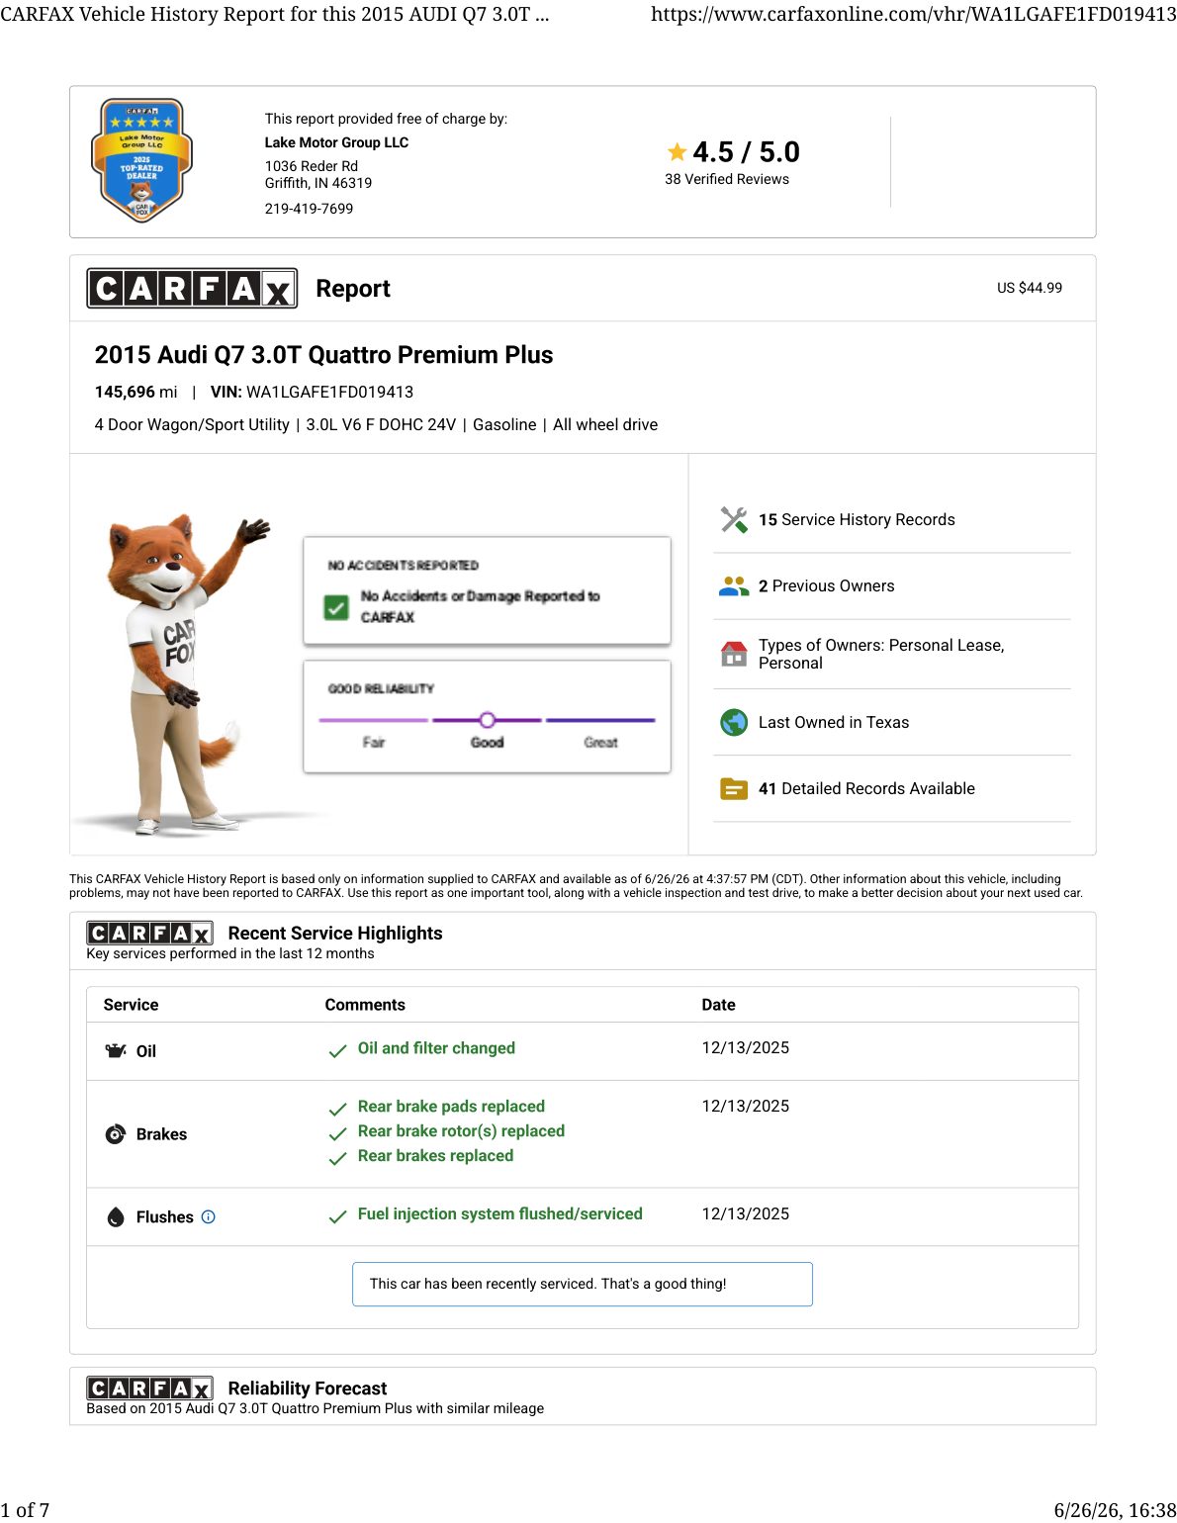The height and width of the screenshot is (1523, 1177).
Task: Click the Comments column header
Action: (x=365, y=1005)
